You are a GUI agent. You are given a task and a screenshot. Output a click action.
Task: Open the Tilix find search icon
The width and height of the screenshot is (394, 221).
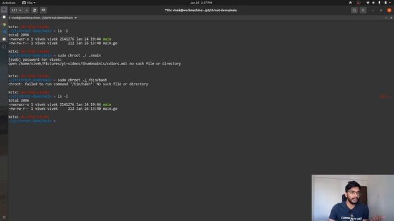click(x=355, y=10)
